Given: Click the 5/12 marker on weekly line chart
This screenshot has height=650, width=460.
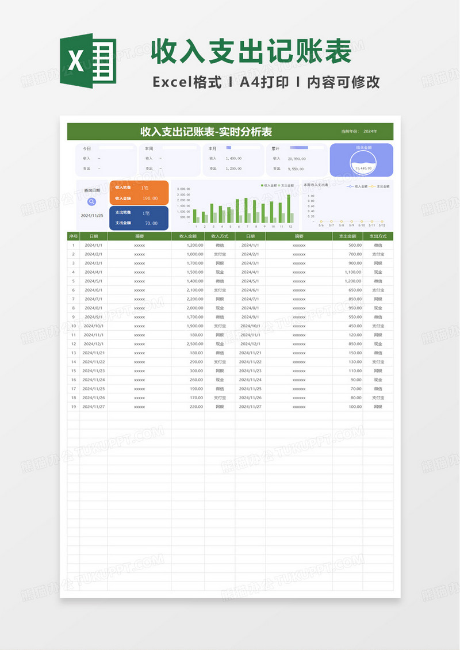Looking at the screenshot, I should click(382, 221).
